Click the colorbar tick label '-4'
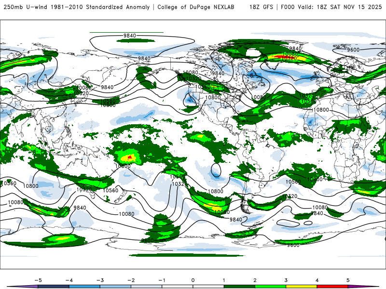The width and height of the screenshot is (386, 289). tap(69, 280)
